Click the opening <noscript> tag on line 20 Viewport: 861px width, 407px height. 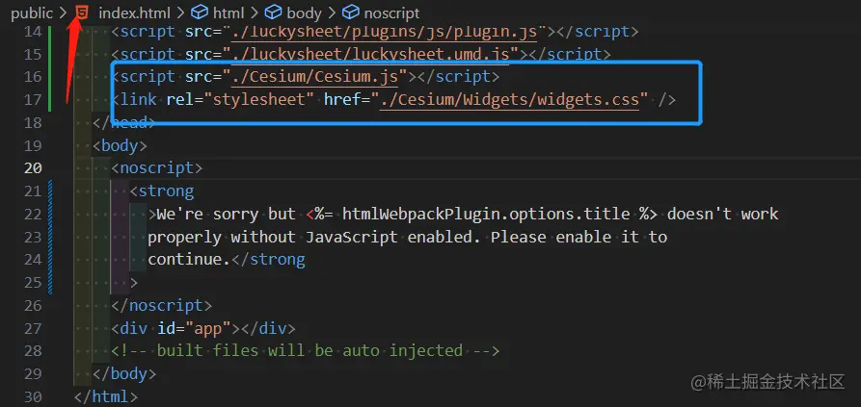[x=157, y=168]
